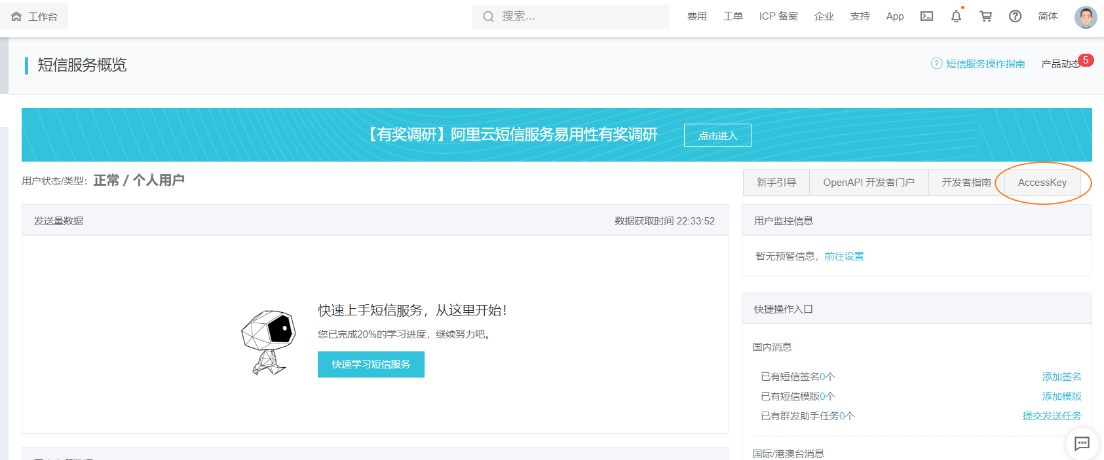The height and width of the screenshot is (460, 1104).
Task: Switch language via 简体 selector
Action: 1048,16
